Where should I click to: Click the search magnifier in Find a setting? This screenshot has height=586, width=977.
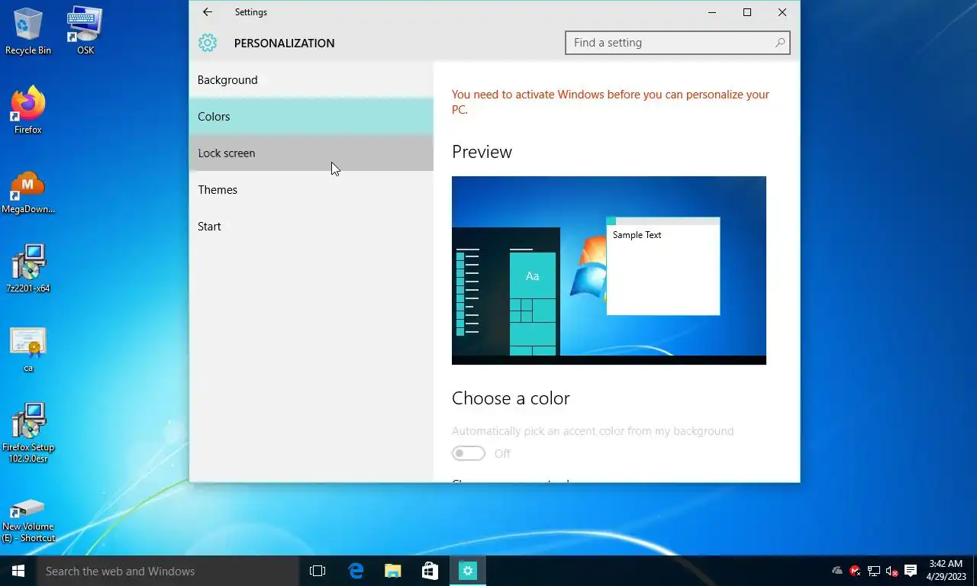coord(779,43)
